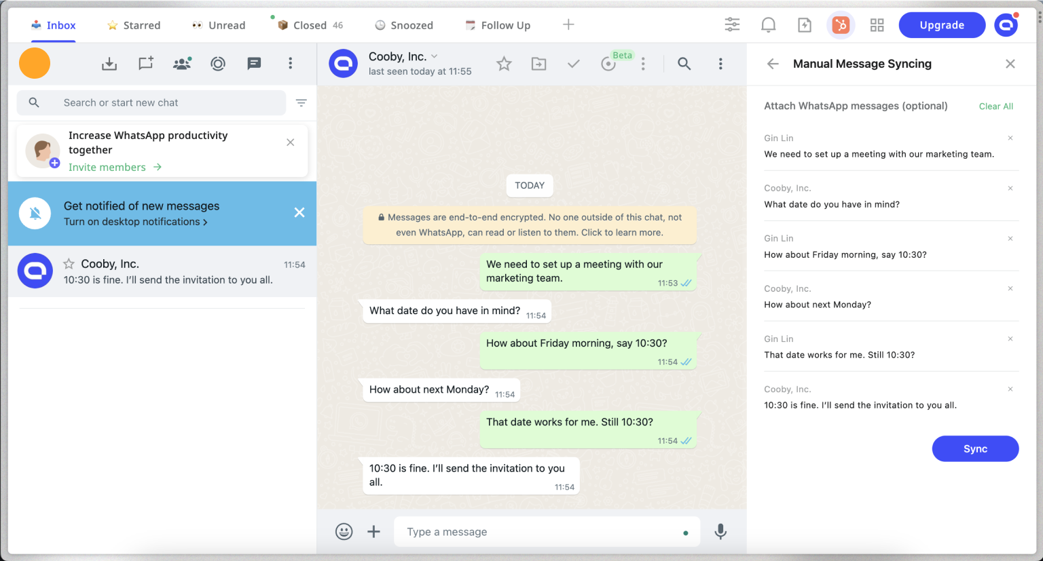Dismiss the Get notified banner
1043x561 pixels.
(299, 212)
